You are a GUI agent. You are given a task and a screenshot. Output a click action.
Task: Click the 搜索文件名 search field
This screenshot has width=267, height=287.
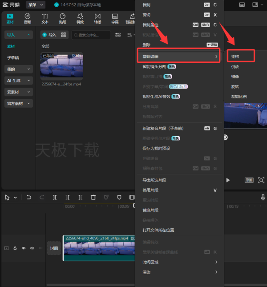(x=91, y=35)
